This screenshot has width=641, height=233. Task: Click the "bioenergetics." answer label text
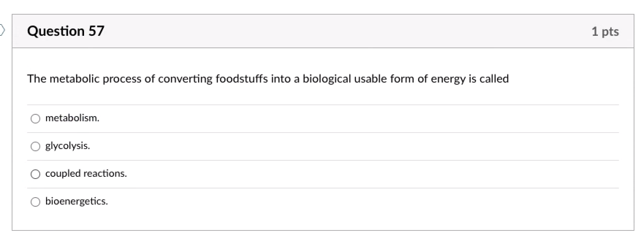tap(76, 201)
